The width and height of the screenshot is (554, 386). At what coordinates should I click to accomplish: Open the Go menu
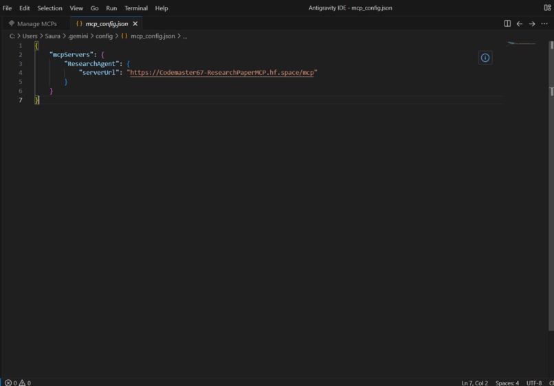tap(94, 8)
